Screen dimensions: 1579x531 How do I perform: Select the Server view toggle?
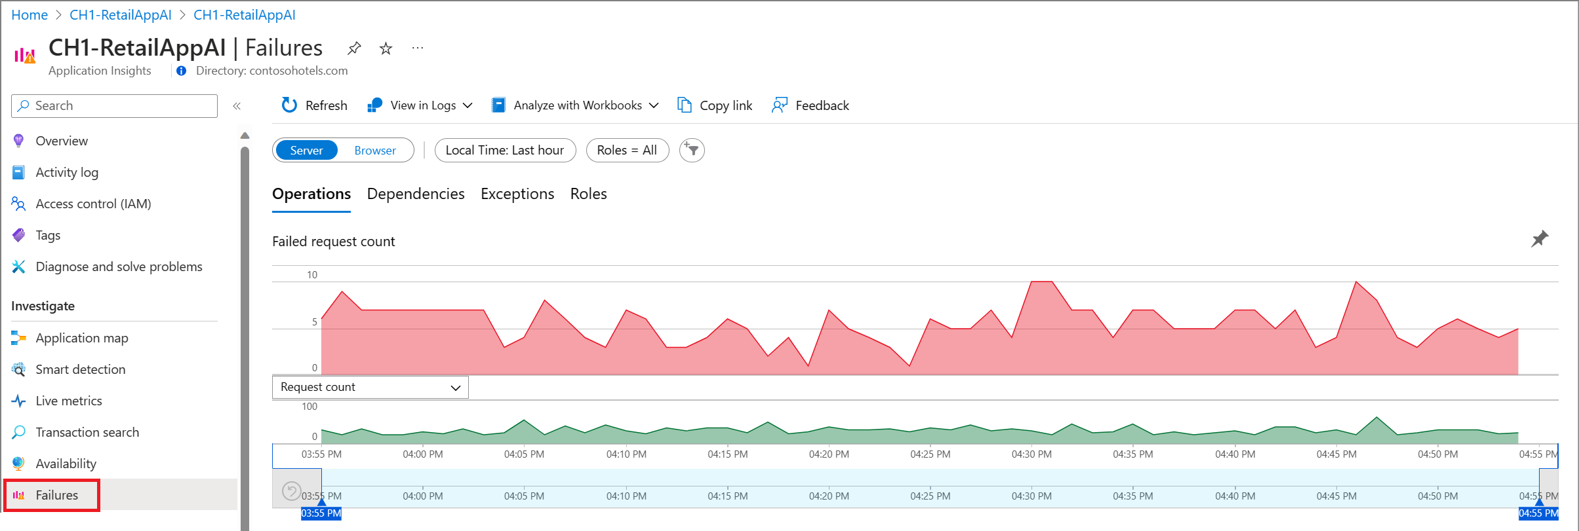(306, 151)
